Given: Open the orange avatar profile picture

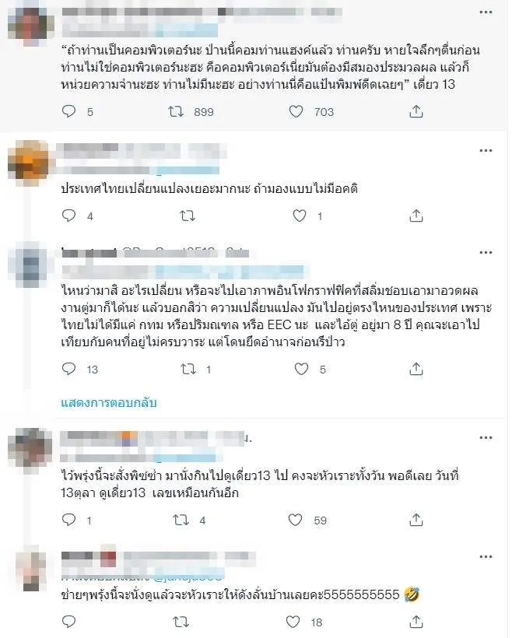Looking at the screenshot, I should point(29,160).
